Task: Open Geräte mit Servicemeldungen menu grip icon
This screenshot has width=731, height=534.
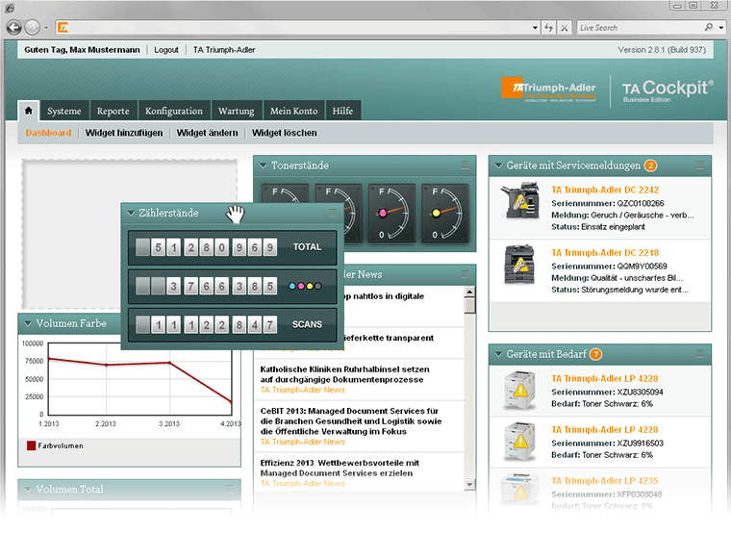Action: pyautogui.click(x=700, y=165)
